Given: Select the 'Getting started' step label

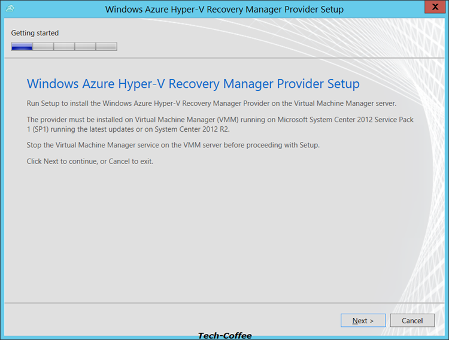Looking at the screenshot, I should coord(35,33).
